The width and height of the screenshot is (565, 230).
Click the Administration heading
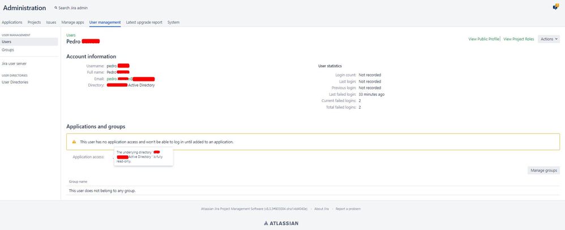(x=24, y=8)
